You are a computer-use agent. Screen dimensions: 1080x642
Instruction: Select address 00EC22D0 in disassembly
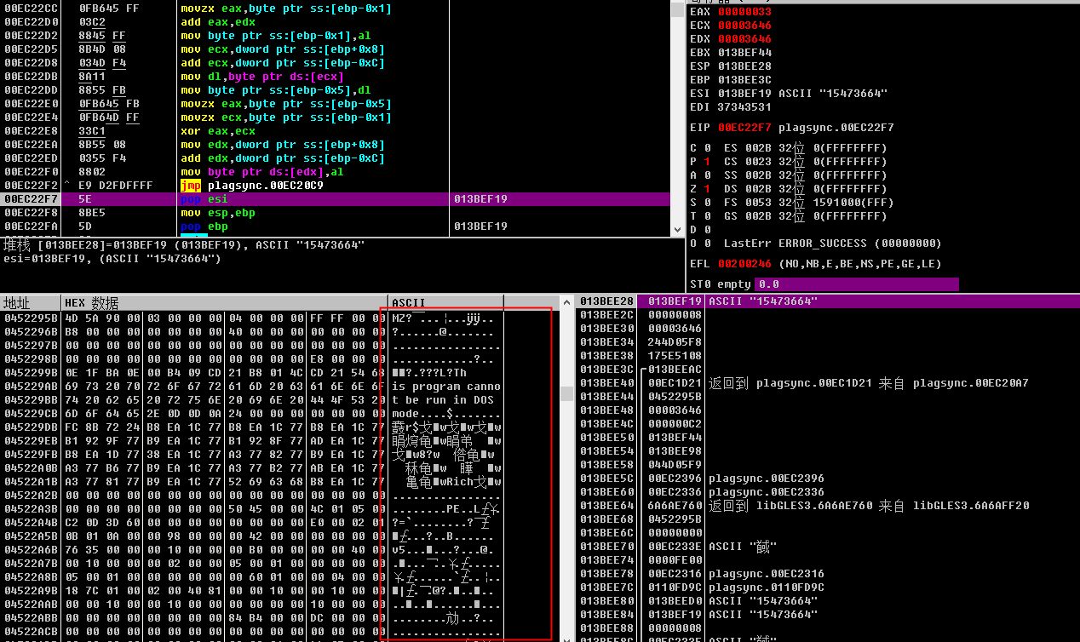click(31, 22)
